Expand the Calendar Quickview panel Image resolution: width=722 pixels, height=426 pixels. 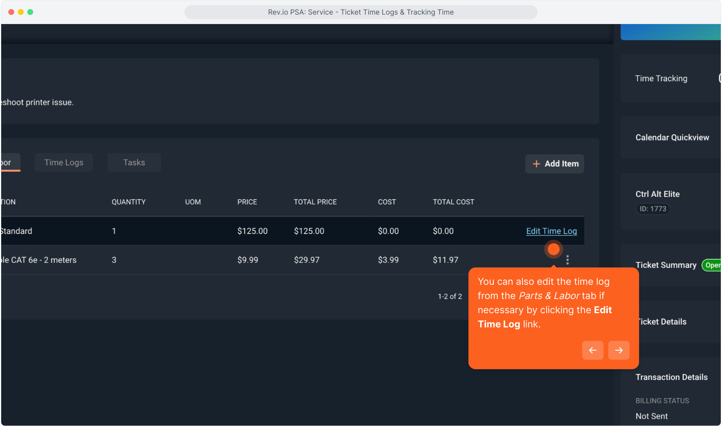coord(672,138)
